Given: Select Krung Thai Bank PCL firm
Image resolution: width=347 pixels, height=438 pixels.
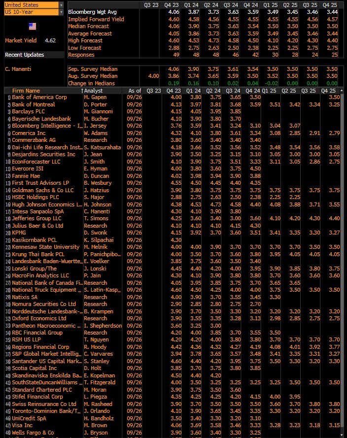Looking at the screenshot, I should coord(38,254).
